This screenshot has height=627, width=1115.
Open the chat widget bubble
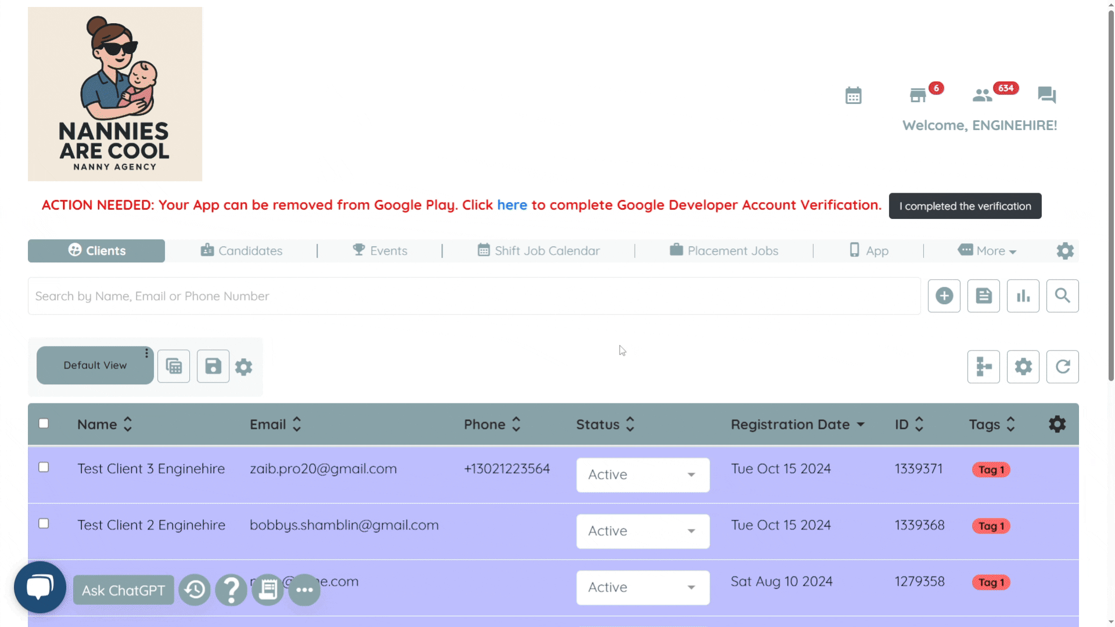(40, 588)
